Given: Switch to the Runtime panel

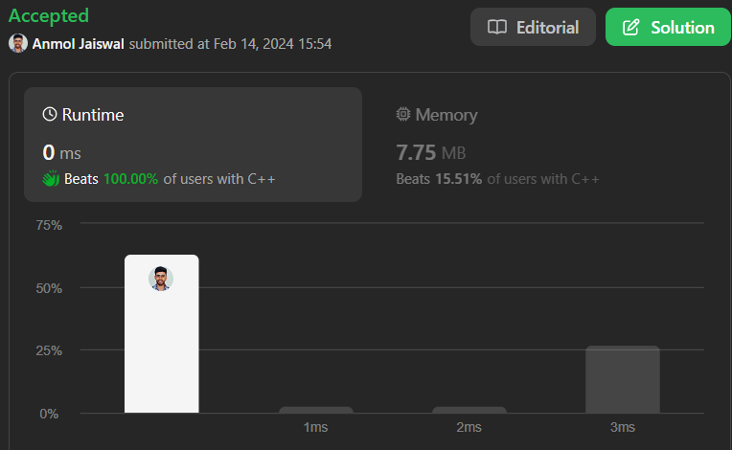Looking at the screenshot, I should [x=193, y=144].
